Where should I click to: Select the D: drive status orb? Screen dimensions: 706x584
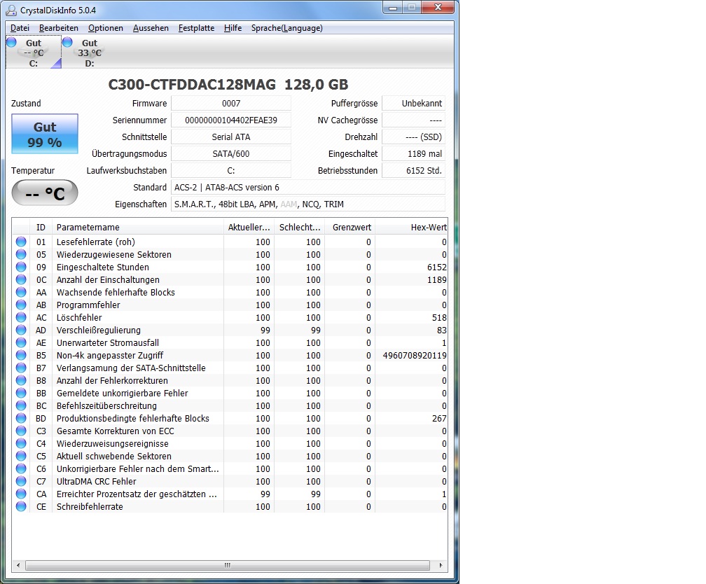[x=67, y=42]
